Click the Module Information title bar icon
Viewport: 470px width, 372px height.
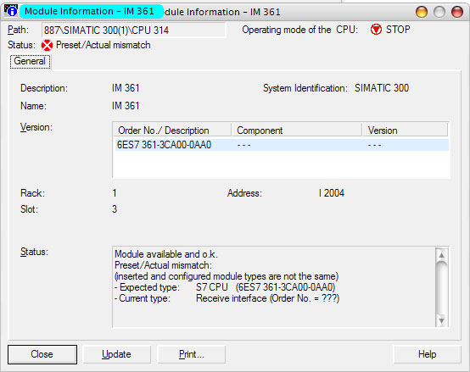(11, 10)
